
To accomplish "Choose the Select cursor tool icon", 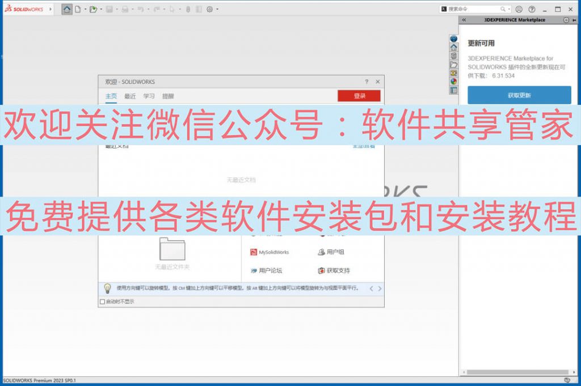I will (172, 9).
